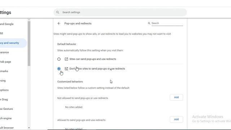
Task: Click the blocked pop-up icon next to Don't allow
Action: 66,69
